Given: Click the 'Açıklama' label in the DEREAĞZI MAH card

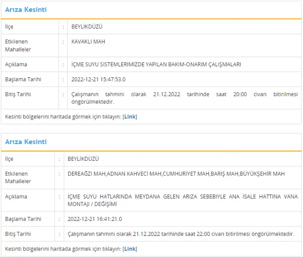Looking at the screenshot, I should pyautogui.click(x=16, y=197).
